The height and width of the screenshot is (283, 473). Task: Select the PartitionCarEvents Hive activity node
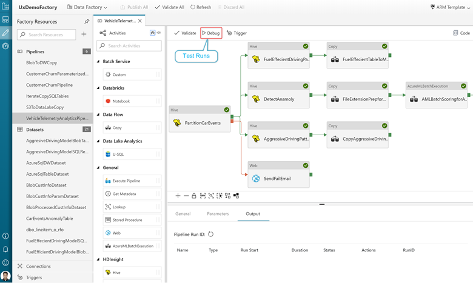tap(200, 119)
